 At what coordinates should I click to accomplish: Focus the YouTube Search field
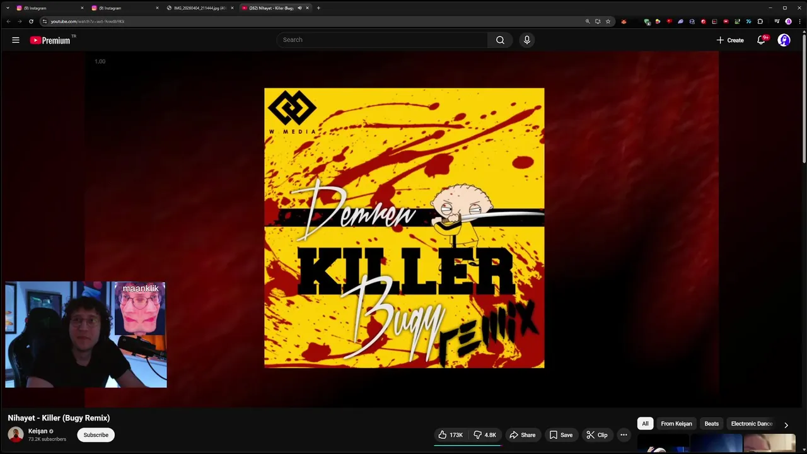(x=382, y=40)
